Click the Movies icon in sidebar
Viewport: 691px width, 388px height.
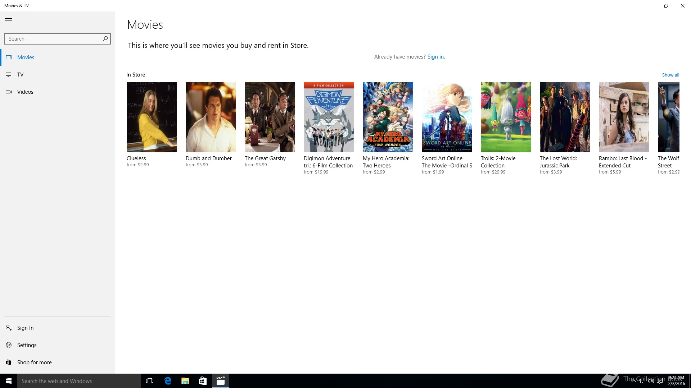click(9, 57)
